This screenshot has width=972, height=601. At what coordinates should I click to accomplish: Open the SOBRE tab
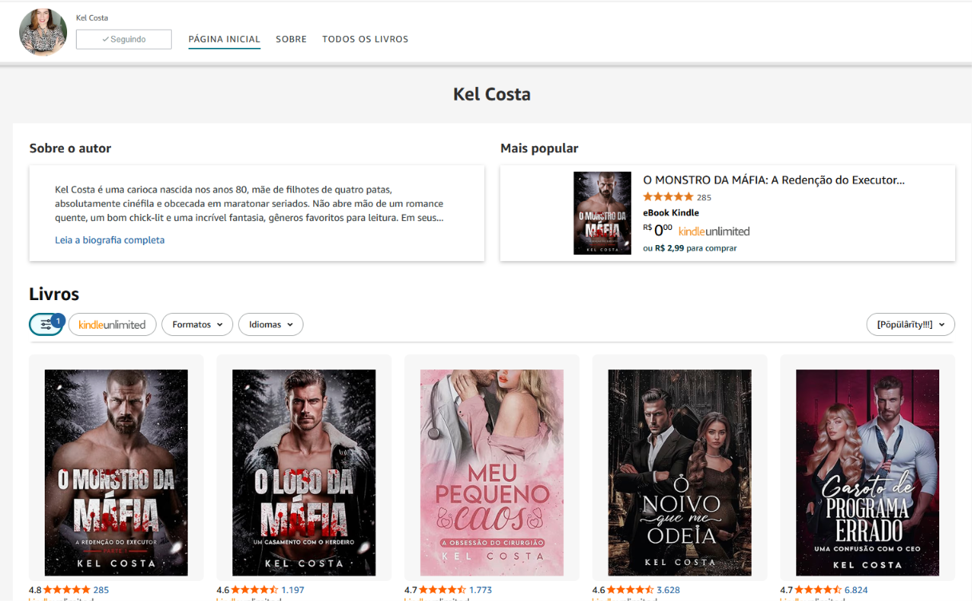[292, 39]
